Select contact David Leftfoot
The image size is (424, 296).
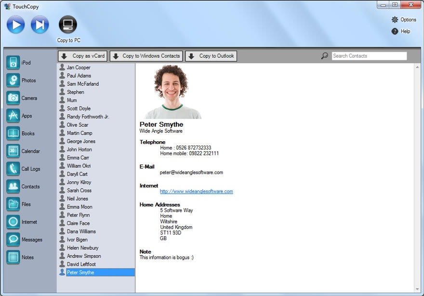click(x=81, y=264)
